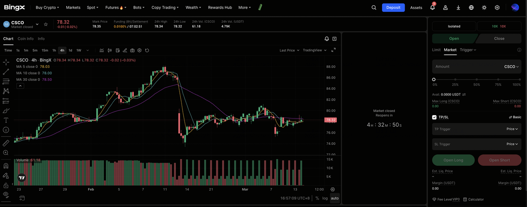Set amount slider to 50% mark
The image size is (527, 207).
pos(477,79)
